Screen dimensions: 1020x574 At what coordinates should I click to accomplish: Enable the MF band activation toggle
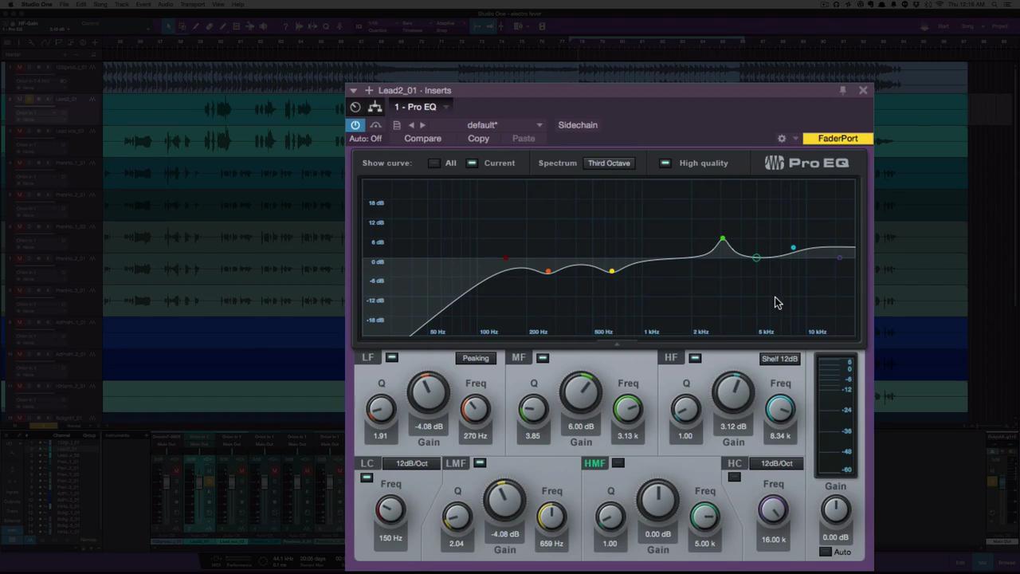coord(542,357)
